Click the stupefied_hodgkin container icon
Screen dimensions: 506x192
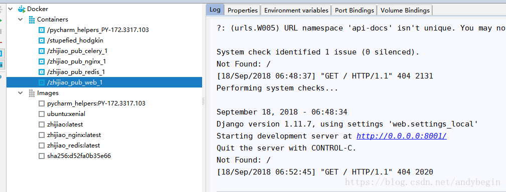click(41, 40)
